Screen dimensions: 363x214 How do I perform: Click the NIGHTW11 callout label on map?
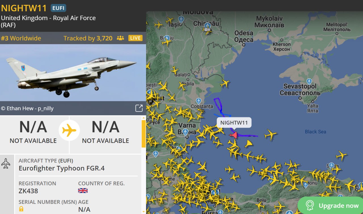pyautogui.click(x=234, y=123)
